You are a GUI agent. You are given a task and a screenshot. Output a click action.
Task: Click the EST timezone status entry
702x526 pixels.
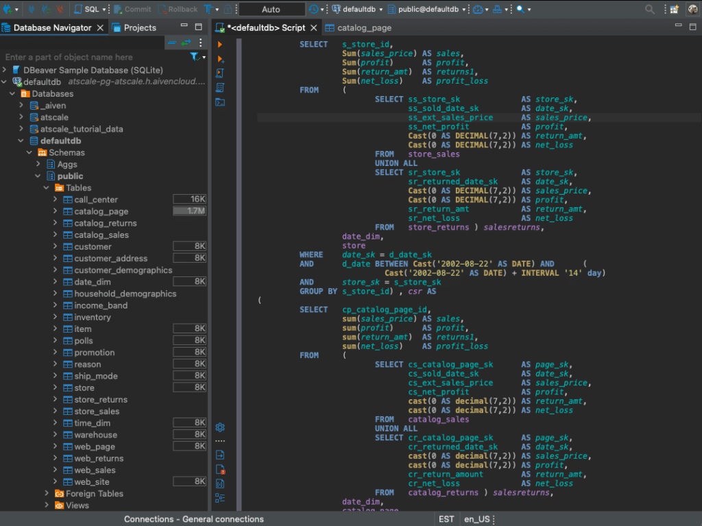(x=446, y=519)
